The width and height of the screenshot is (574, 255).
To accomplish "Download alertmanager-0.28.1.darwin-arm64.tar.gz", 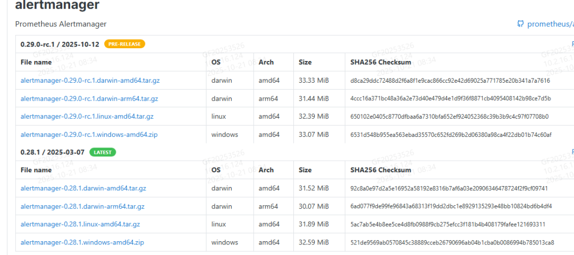I will click(x=82, y=206).
